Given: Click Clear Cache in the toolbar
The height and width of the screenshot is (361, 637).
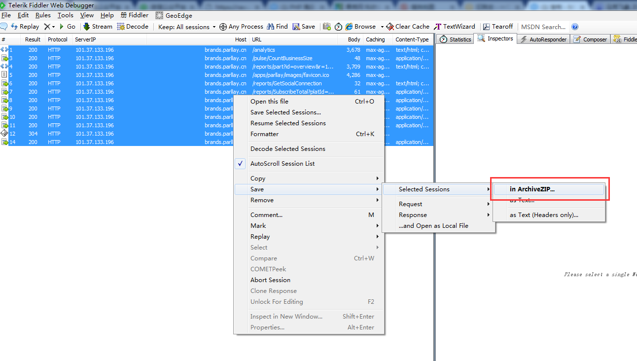Looking at the screenshot, I should (x=408, y=27).
